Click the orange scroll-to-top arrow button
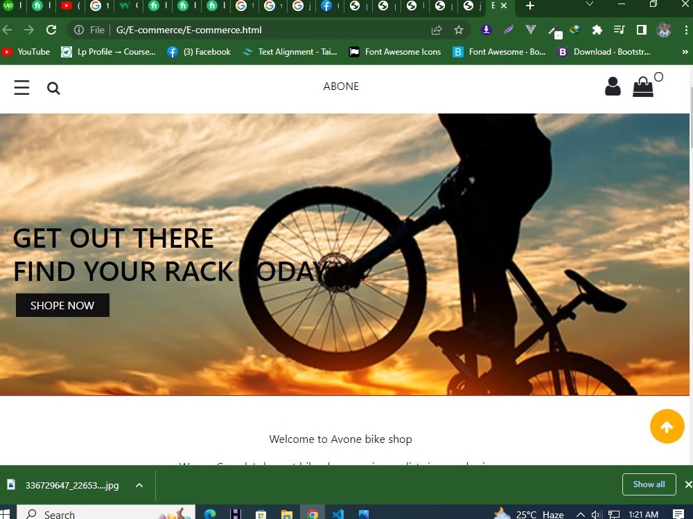Screen dimensions: 693x519 click(667, 426)
